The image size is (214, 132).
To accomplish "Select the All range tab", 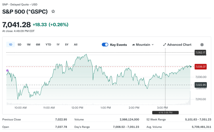I will [76, 44].
